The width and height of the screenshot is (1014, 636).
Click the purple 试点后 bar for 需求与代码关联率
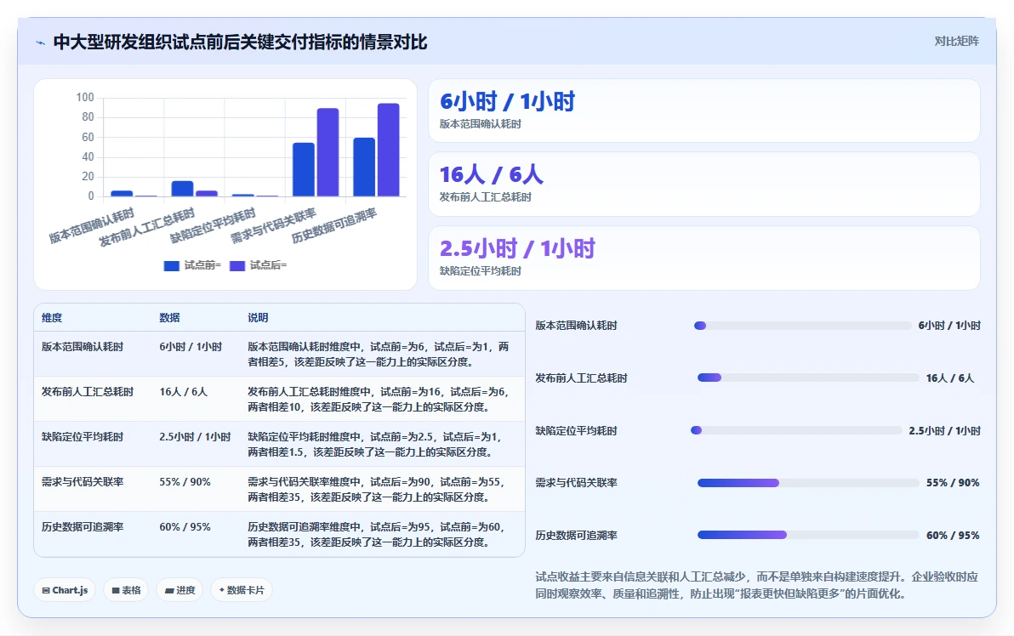[328, 152]
